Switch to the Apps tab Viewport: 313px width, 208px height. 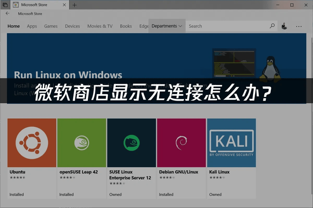32,26
